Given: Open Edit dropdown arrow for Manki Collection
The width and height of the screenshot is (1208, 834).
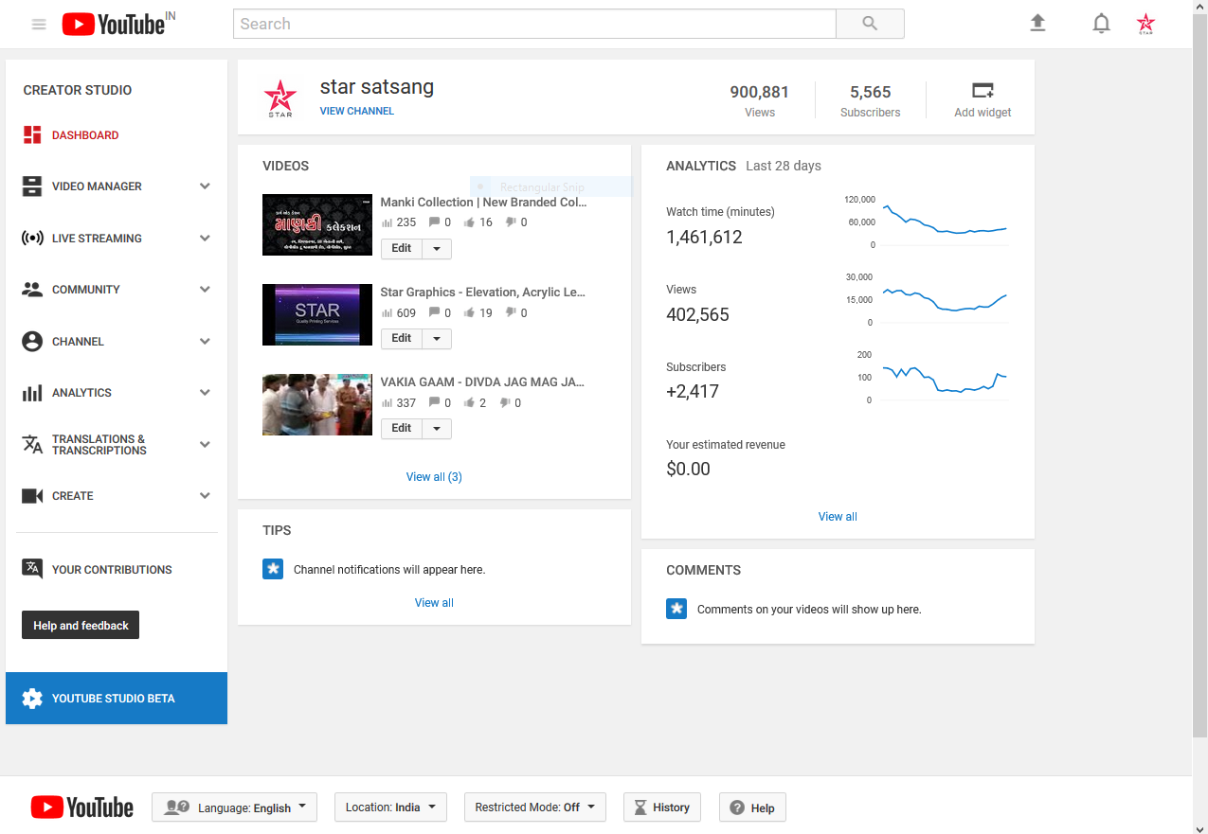Looking at the screenshot, I should [x=437, y=248].
